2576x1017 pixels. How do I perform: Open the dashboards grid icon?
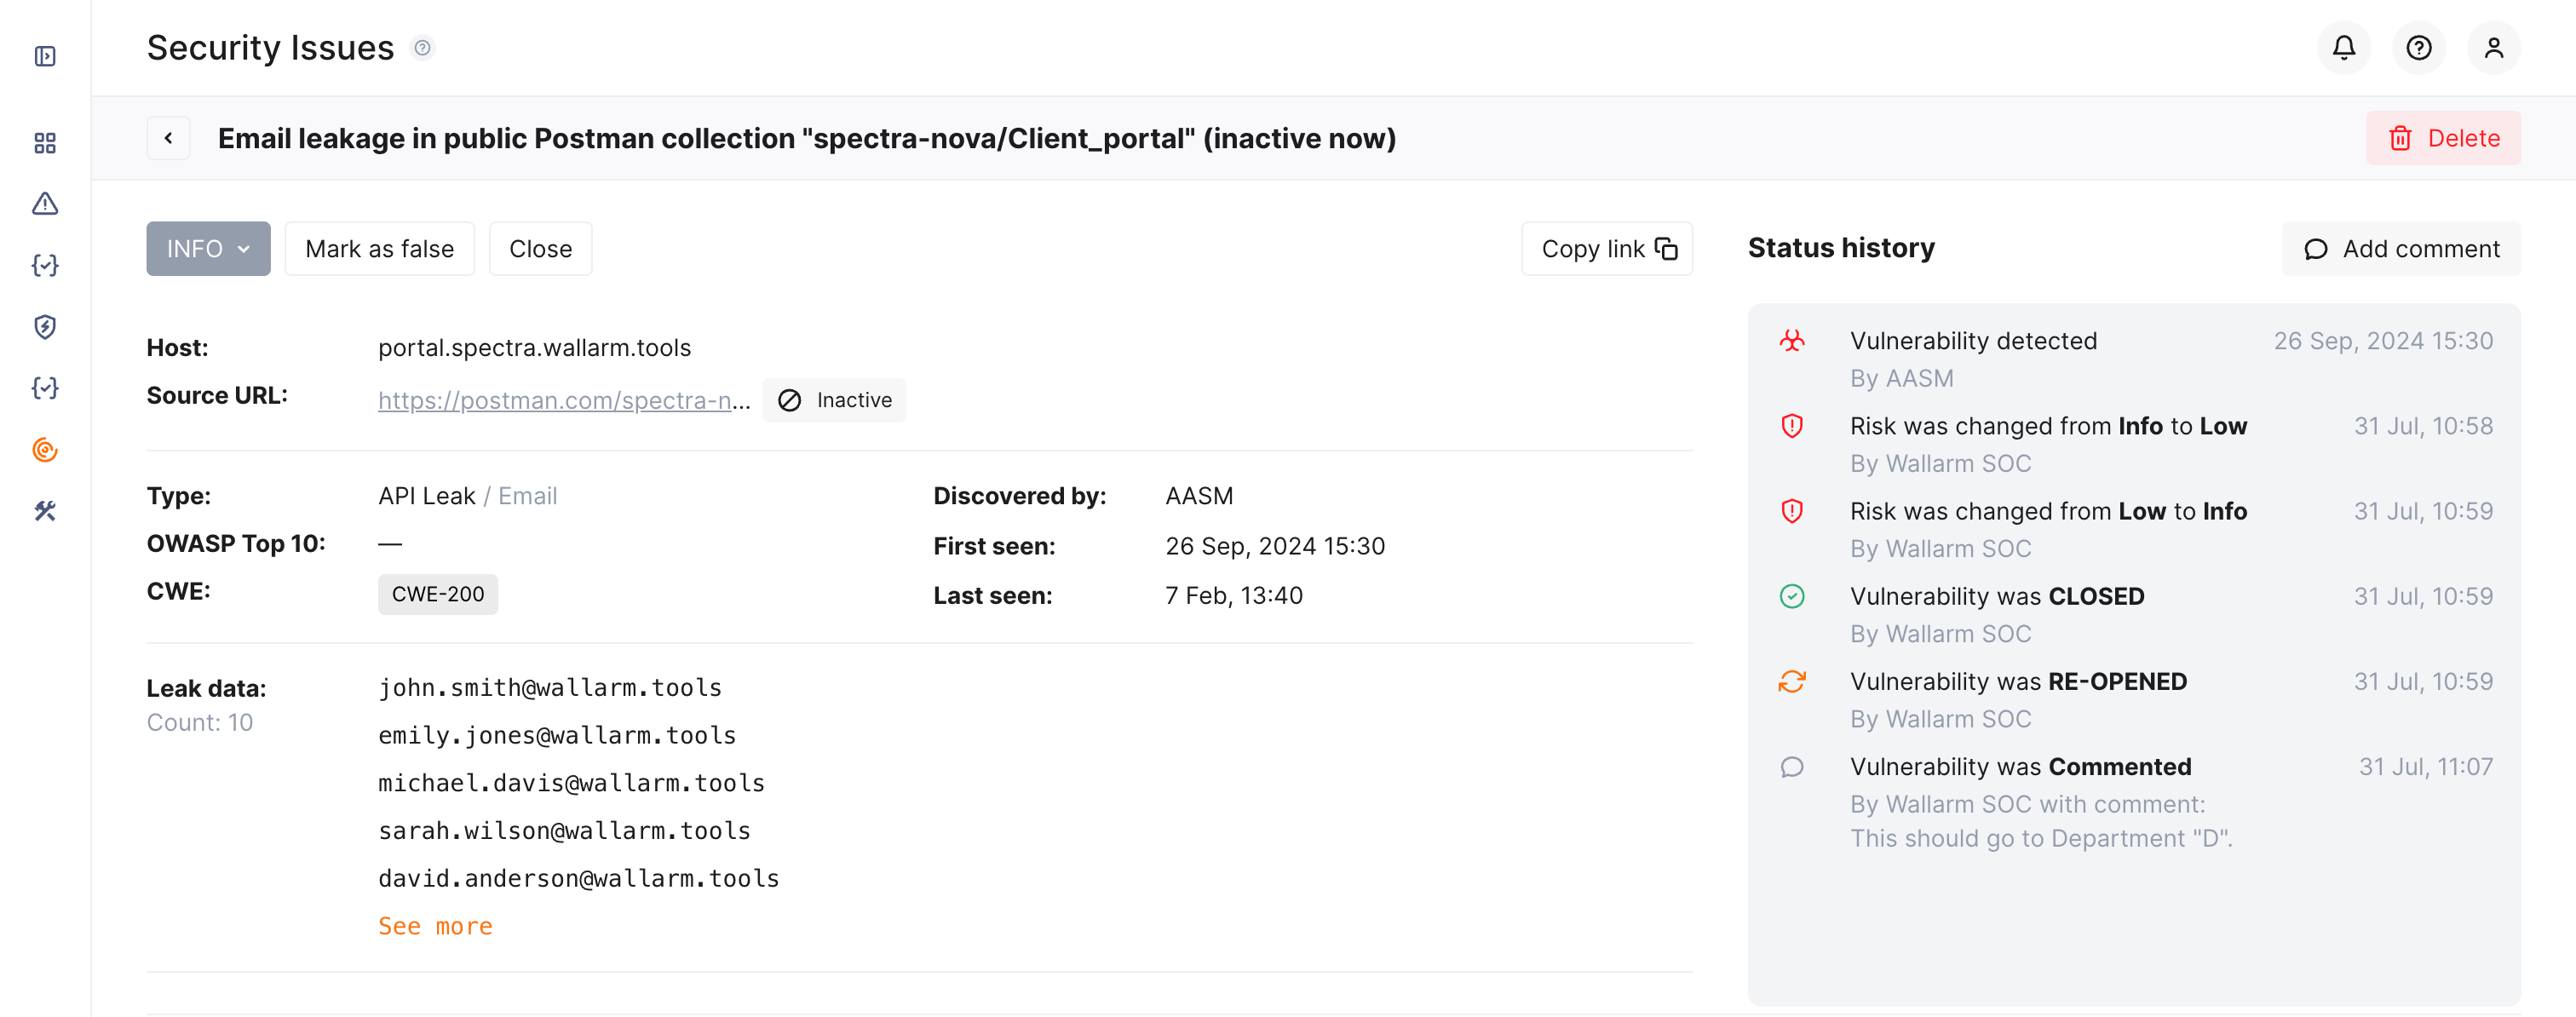click(45, 143)
